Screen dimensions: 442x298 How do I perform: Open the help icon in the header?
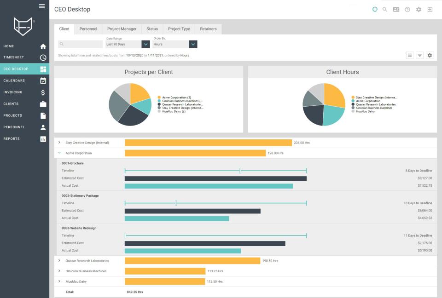click(x=407, y=9)
